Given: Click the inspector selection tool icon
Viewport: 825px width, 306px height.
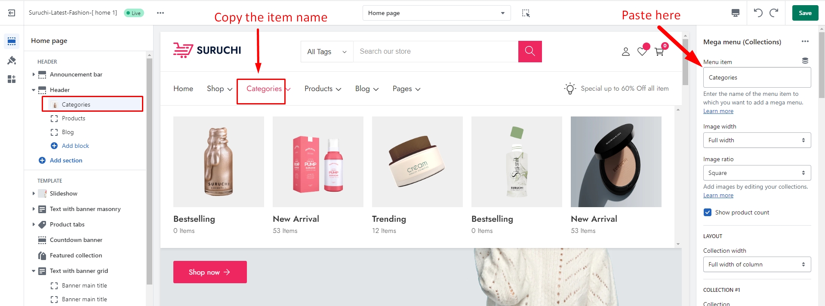Looking at the screenshot, I should click(526, 13).
